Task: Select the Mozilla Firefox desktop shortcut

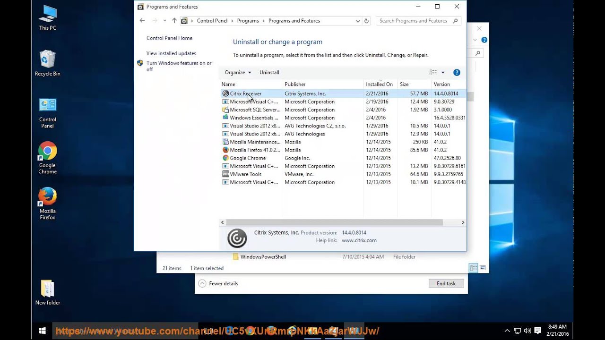Action: 47,204
